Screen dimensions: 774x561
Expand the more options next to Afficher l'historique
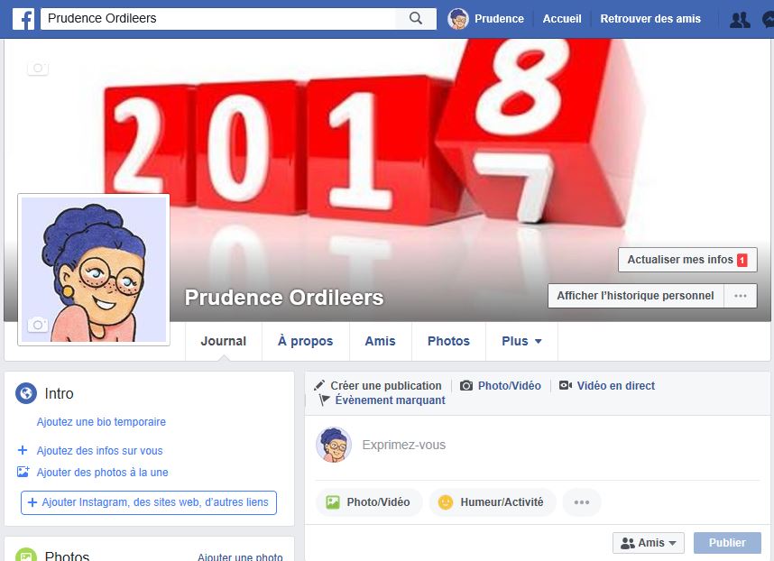tap(740, 296)
